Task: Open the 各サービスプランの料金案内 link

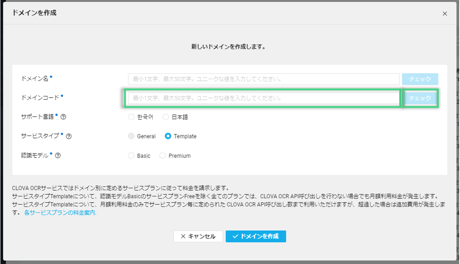Action: [60, 213]
